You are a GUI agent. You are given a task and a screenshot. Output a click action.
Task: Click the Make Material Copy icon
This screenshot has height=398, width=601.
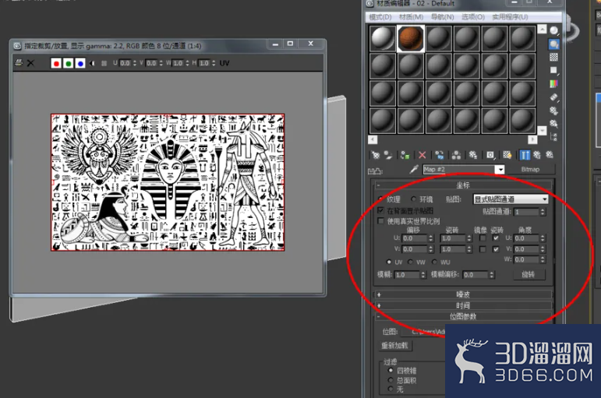(439, 155)
